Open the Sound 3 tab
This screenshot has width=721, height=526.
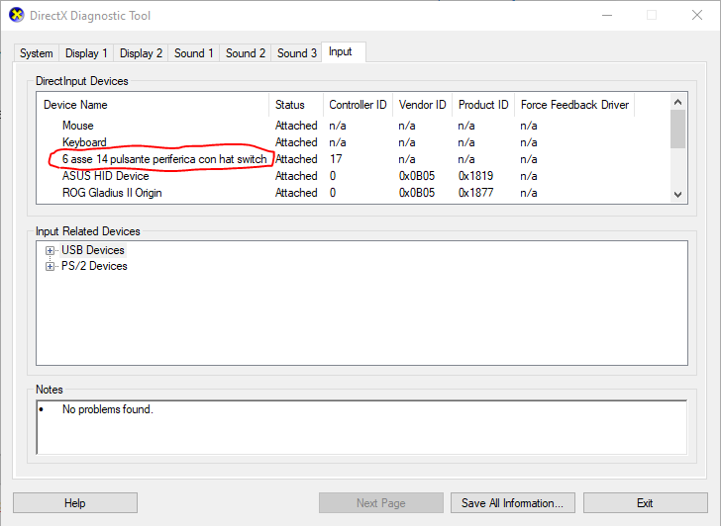pyautogui.click(x=296, y=53)
